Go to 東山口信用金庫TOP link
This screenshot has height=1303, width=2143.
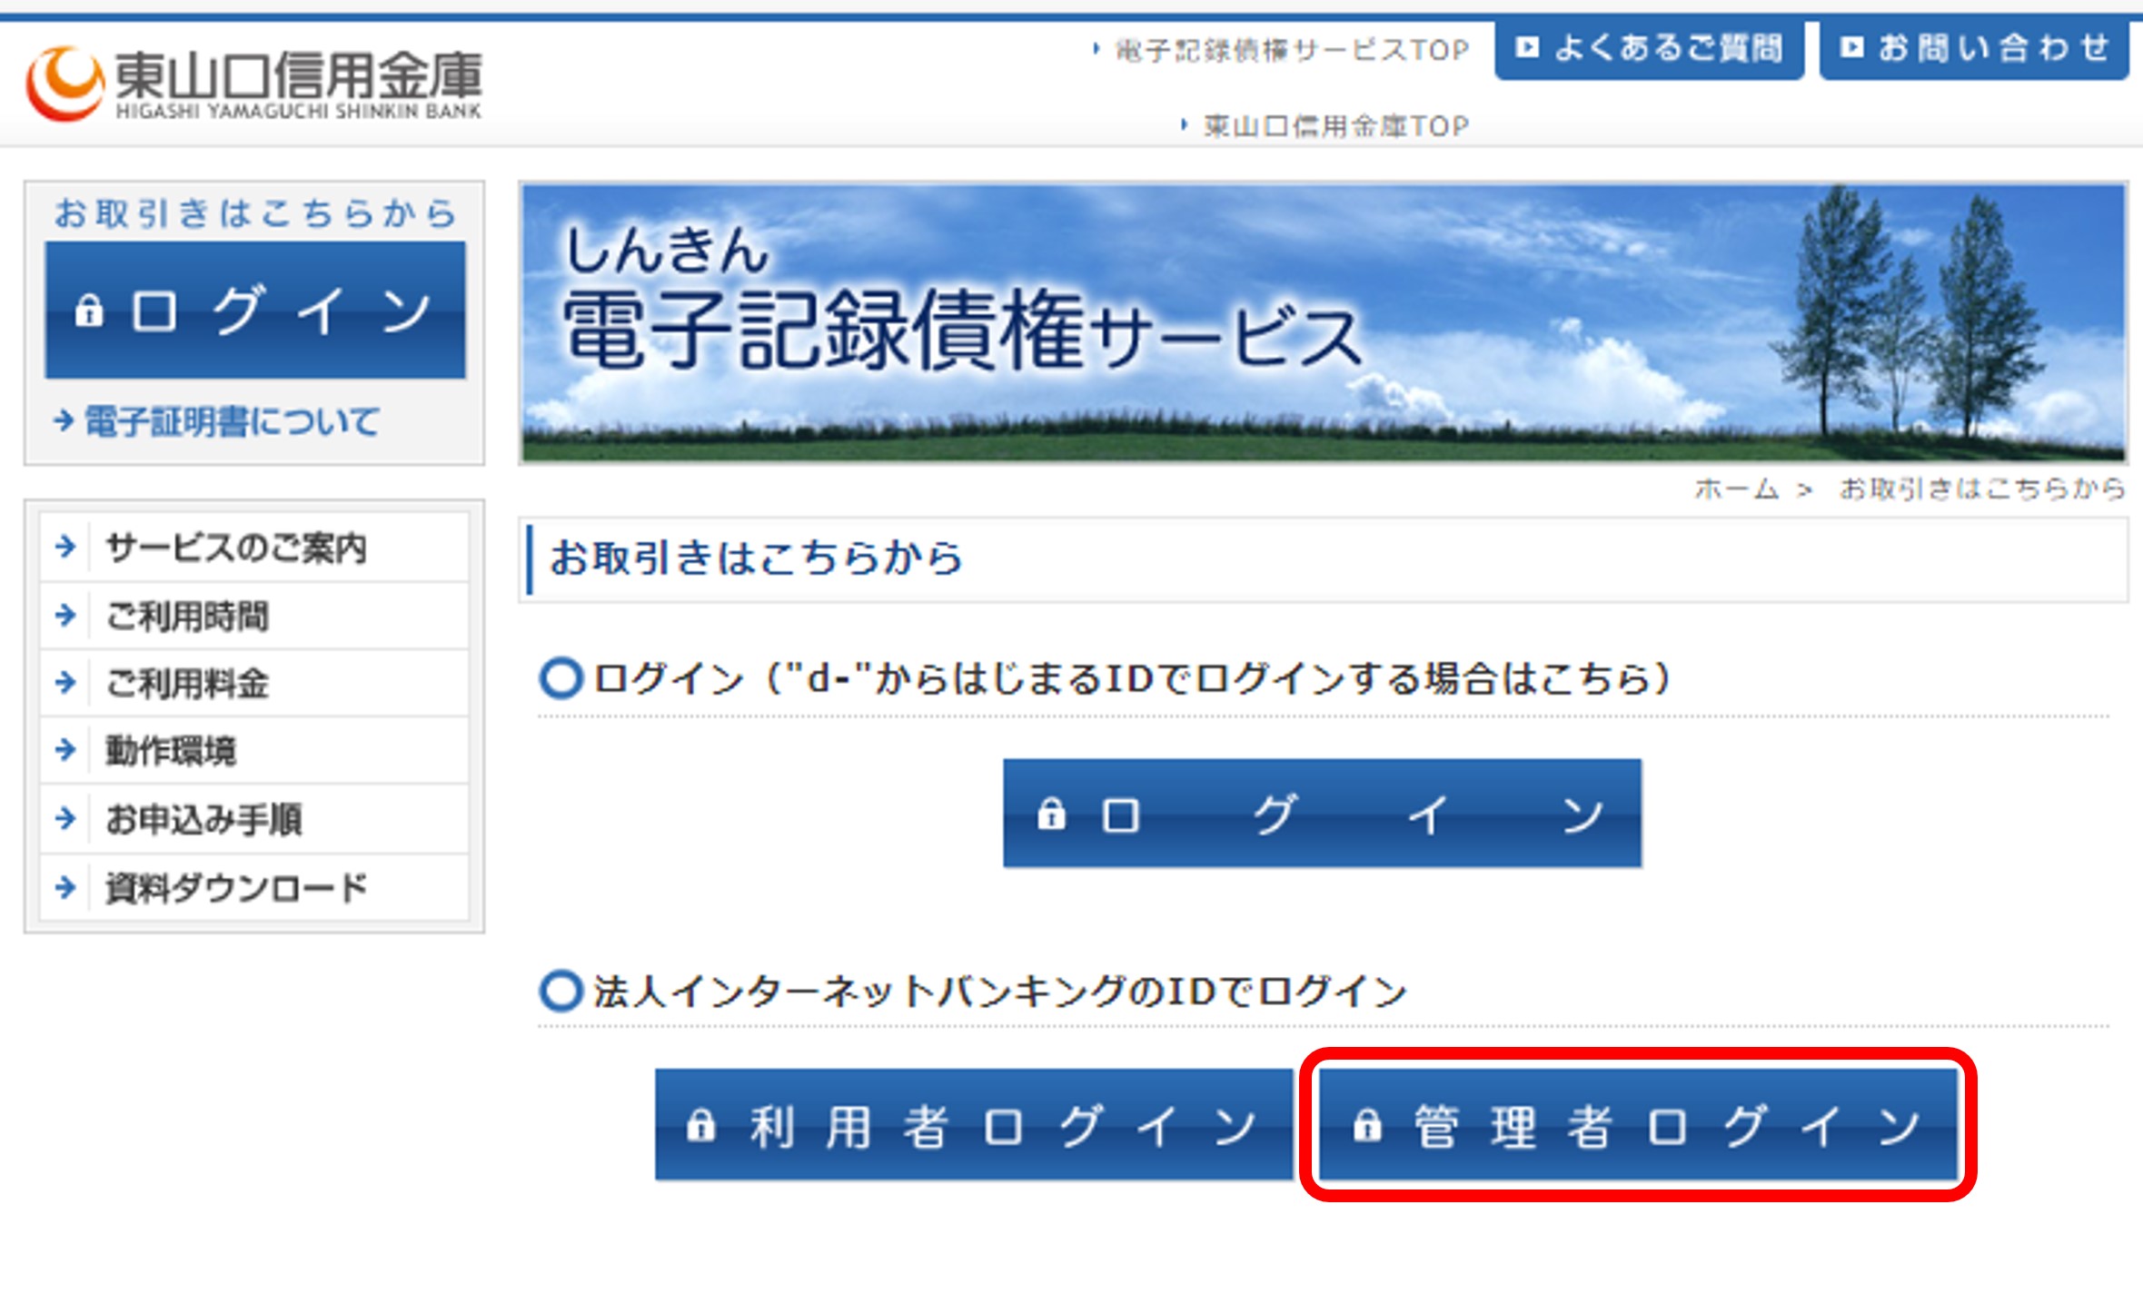point(1334,125)
